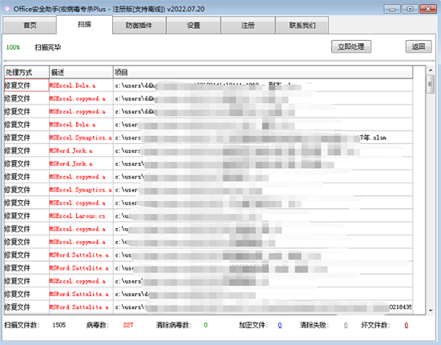The height and width of the screenshot is (345, 441).
Task: Click the 100% progress indicator
Action: 13,47
